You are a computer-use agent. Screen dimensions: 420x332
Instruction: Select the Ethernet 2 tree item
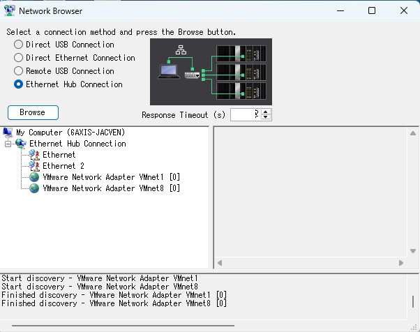coord(59,166)
